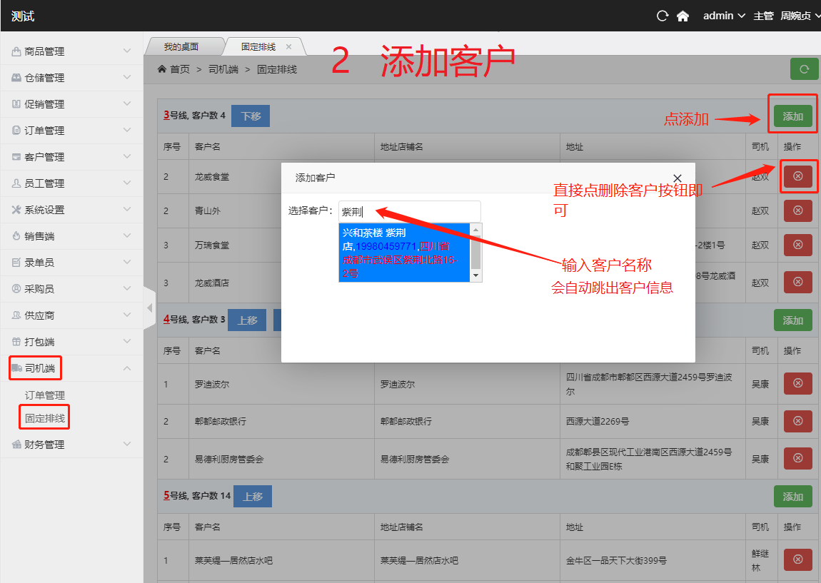This screenshot has height=583, width=821.
Task: Delete customer 罗迪波尔 with red remove icon
Action: coord(797,384)
